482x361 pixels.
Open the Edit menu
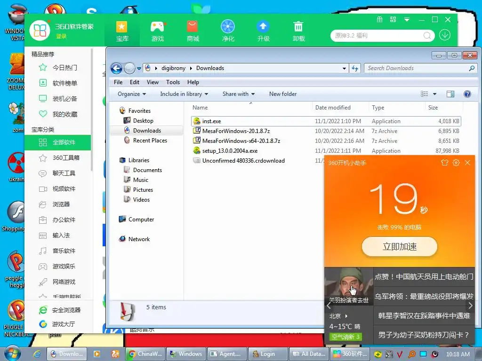click(134, 82)
